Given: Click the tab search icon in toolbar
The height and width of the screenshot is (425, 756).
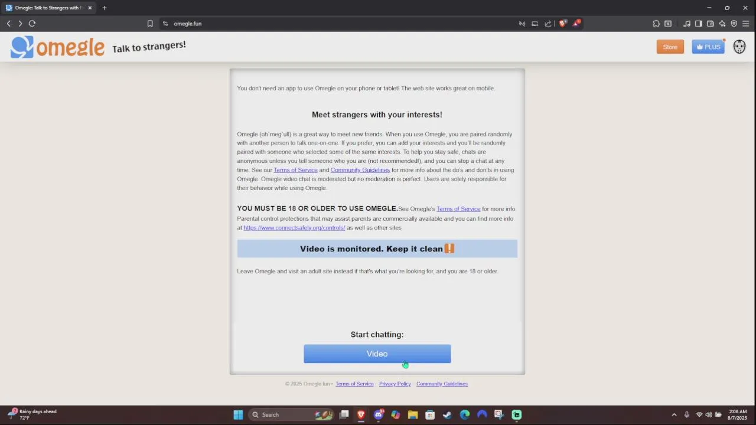Looking at the screenshot, I should (x=668, y=24).
